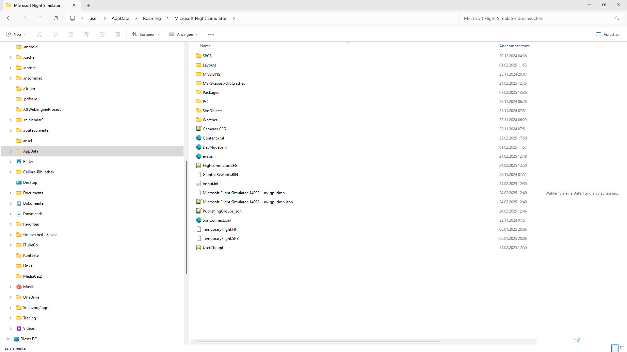
Task: Click the up-one-level arrow icon
Action: click(40, 18)
